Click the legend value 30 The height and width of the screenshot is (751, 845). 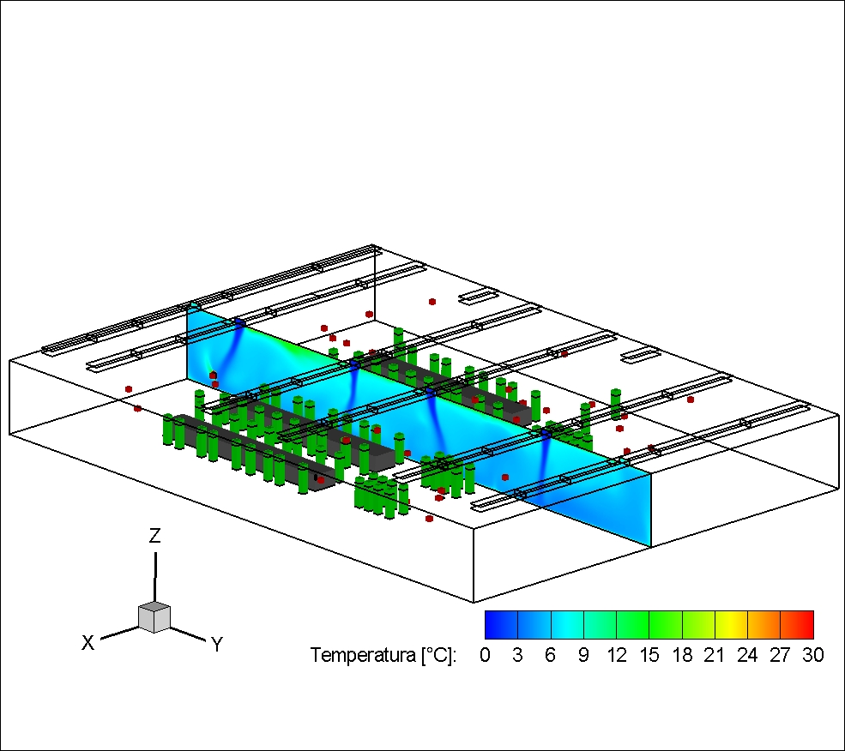[x=813, y=655]
